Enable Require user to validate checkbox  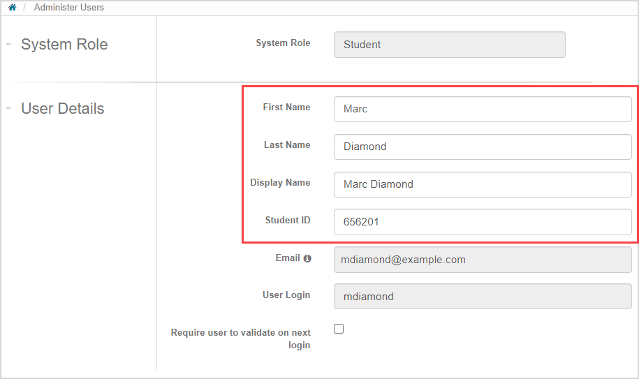click(x=339, y=329)
